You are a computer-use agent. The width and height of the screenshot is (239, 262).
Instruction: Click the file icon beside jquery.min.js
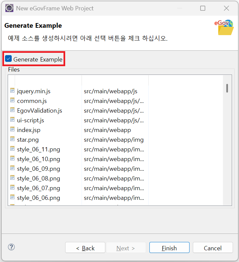pyautogui.click(x=12, y=90)
